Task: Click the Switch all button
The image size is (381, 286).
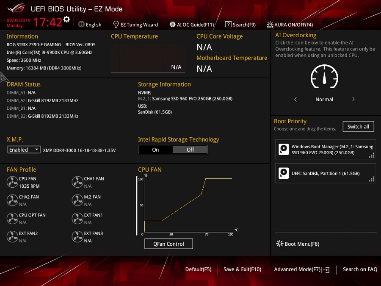Action: point(359,126)
